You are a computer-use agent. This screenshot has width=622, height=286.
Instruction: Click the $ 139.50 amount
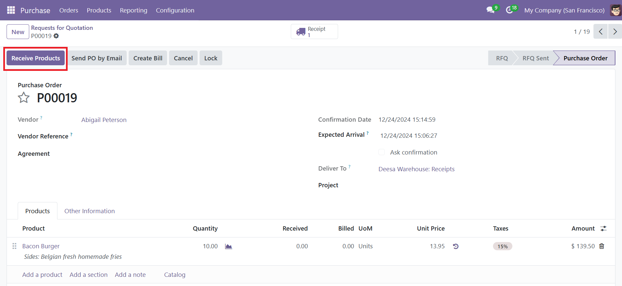pos(583,246)
